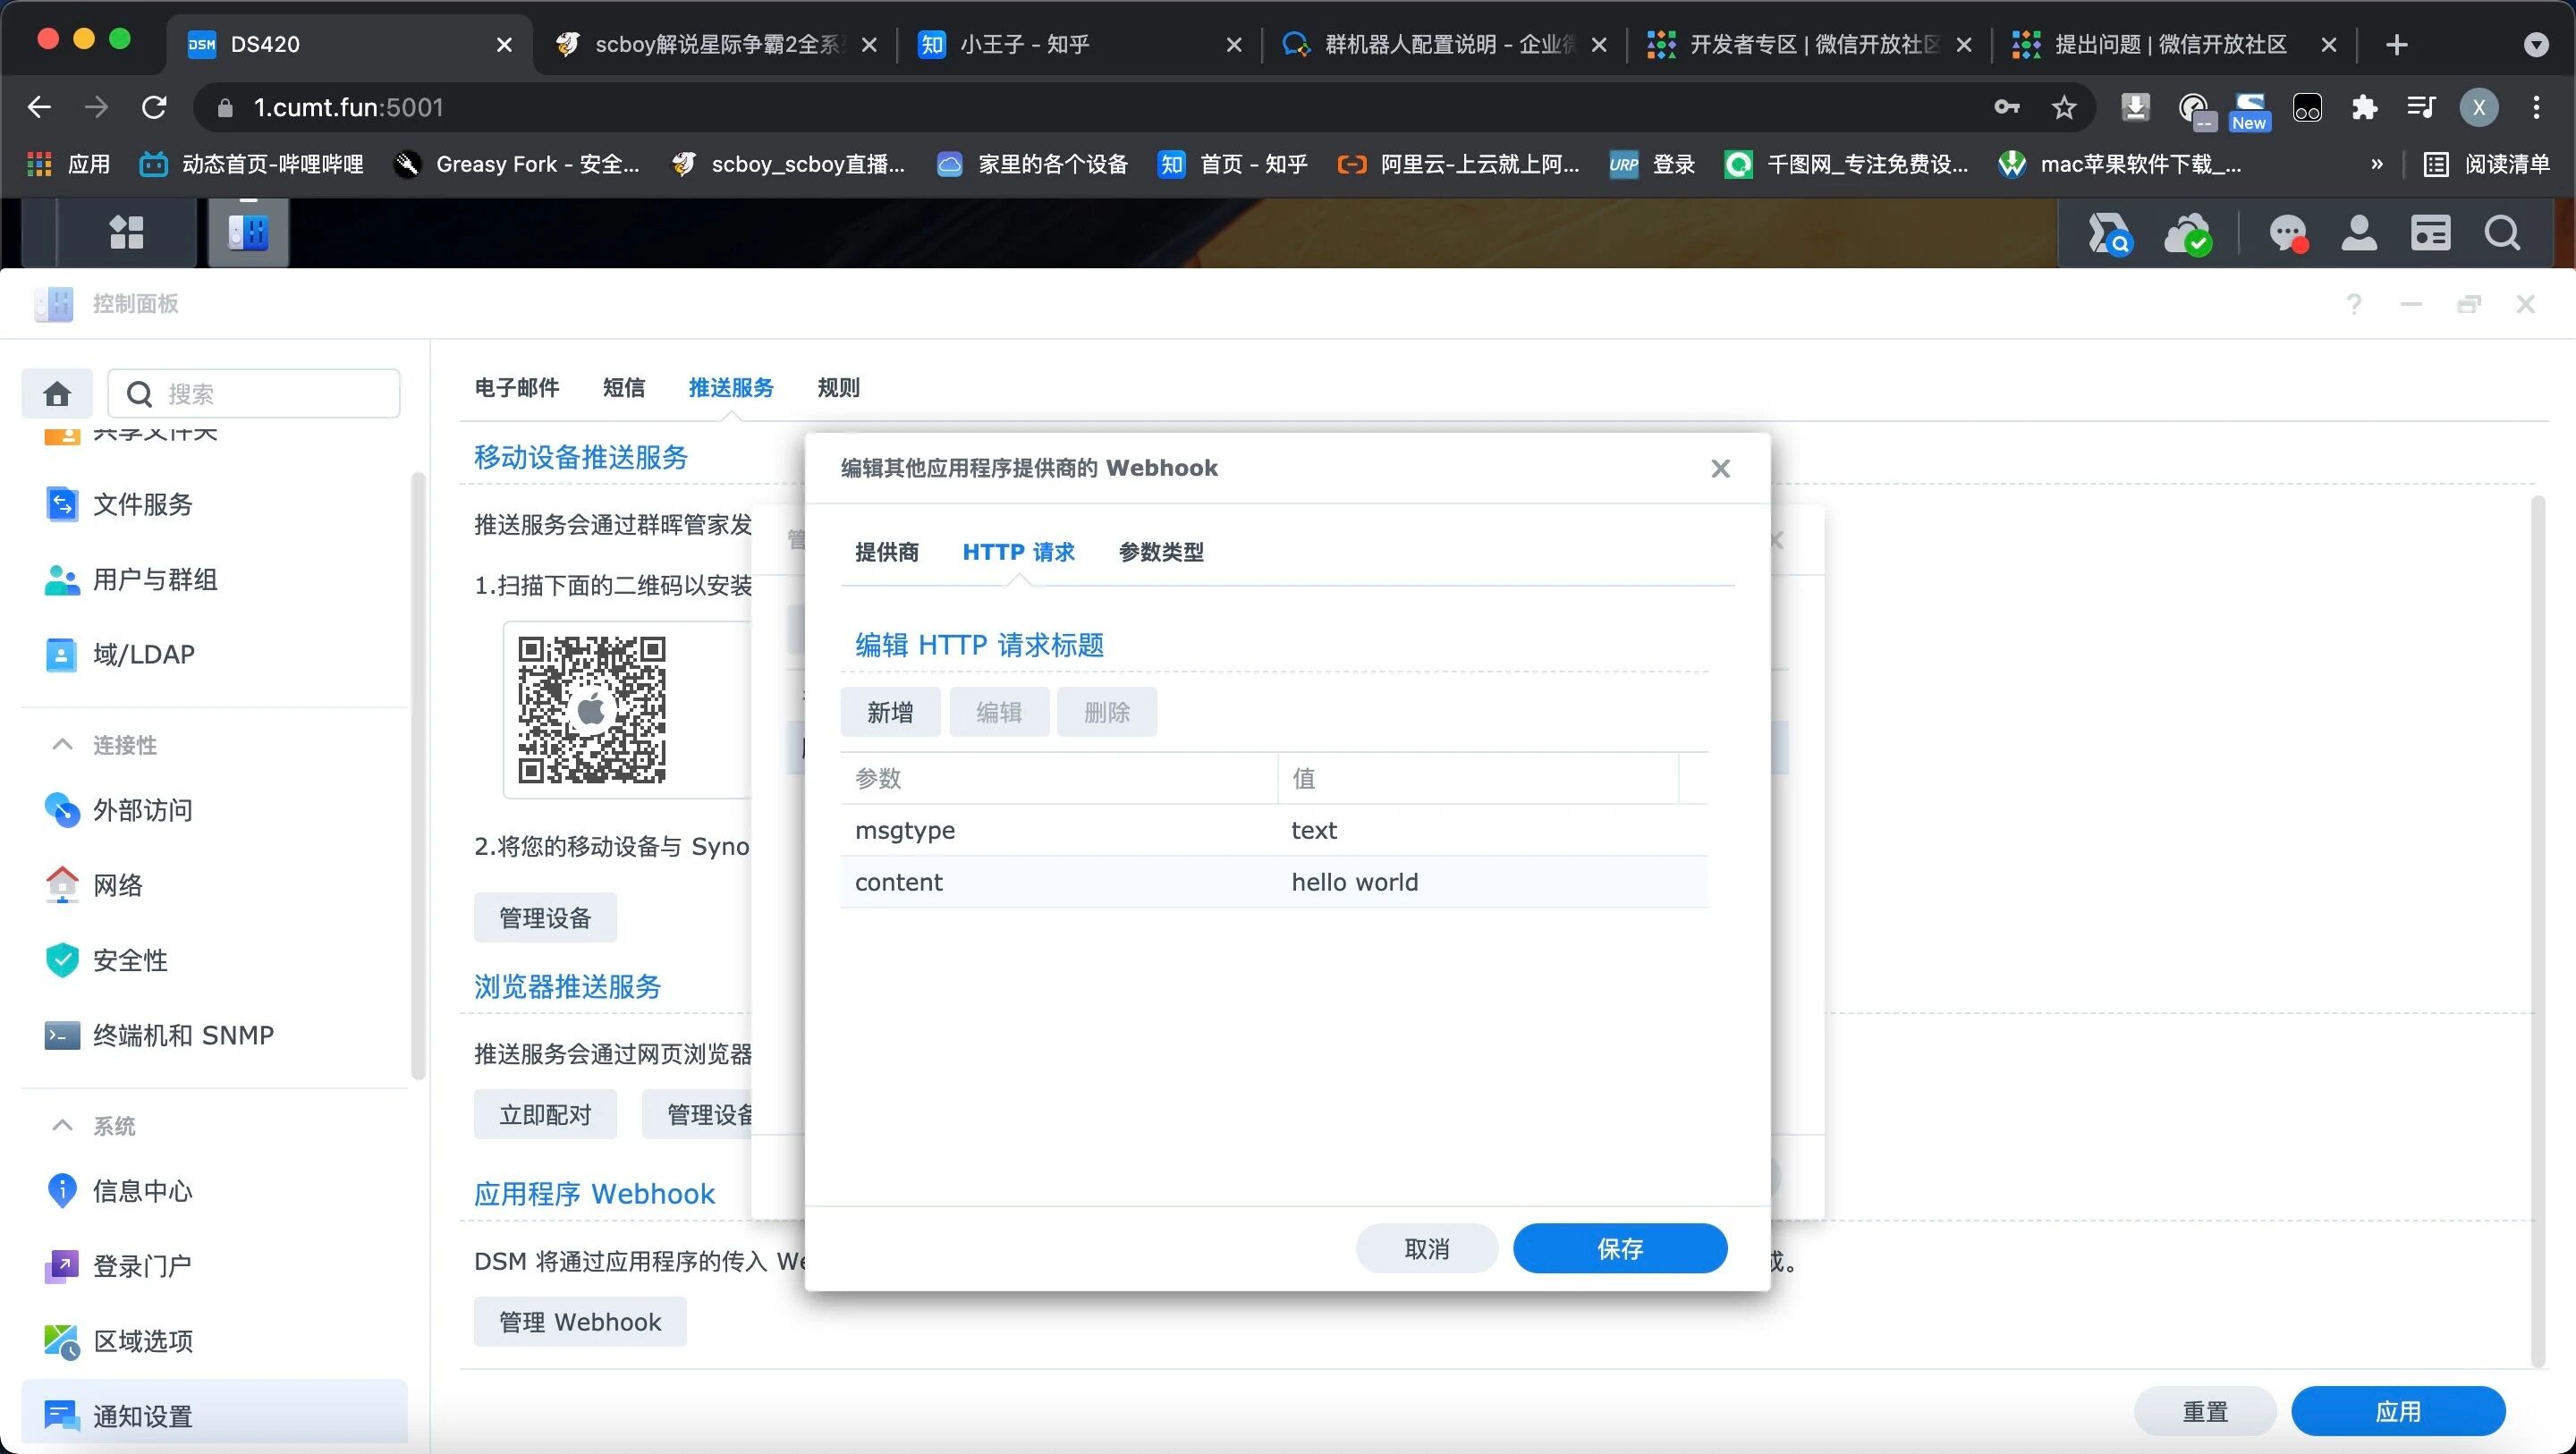This screenshot has height=1454, width=2576.
Task: Switch to the Parameter Type tab
Action: 1161,552
